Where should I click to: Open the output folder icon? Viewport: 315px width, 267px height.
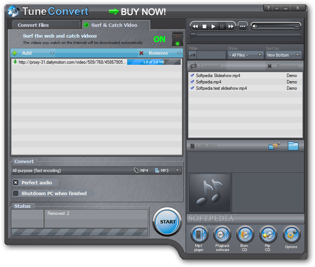tap(293, 146)
